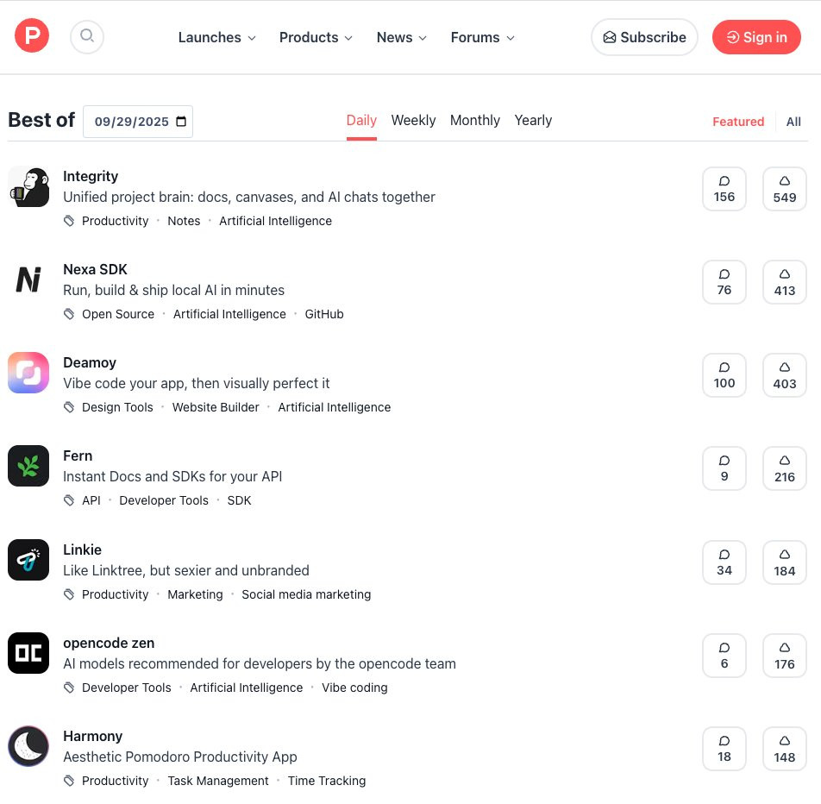Switch filter to All products

click(793, 122)
